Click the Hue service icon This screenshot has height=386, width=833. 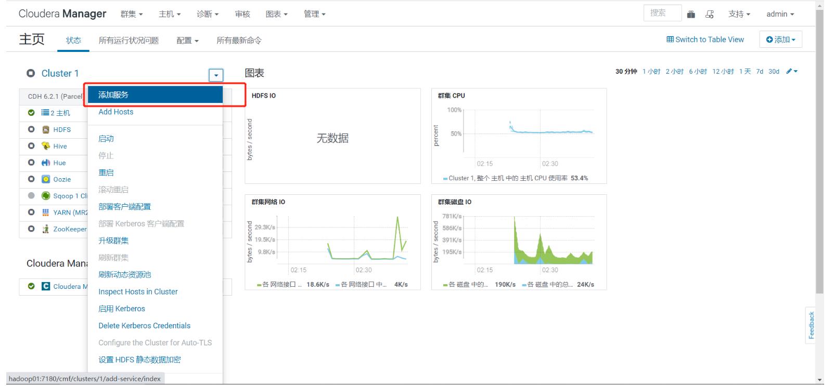[x=46, y=163]
